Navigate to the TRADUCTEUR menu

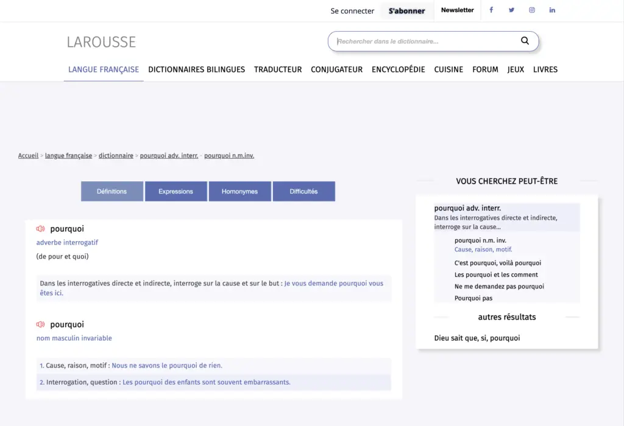click(x=278, y=69)
